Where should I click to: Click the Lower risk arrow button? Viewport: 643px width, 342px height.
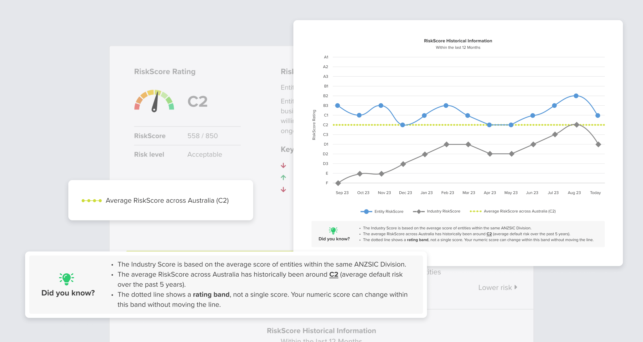click(516, 287)
